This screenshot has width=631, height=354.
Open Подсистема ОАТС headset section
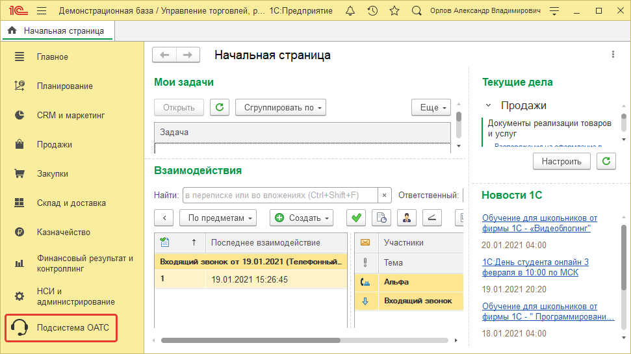point(62,328)
